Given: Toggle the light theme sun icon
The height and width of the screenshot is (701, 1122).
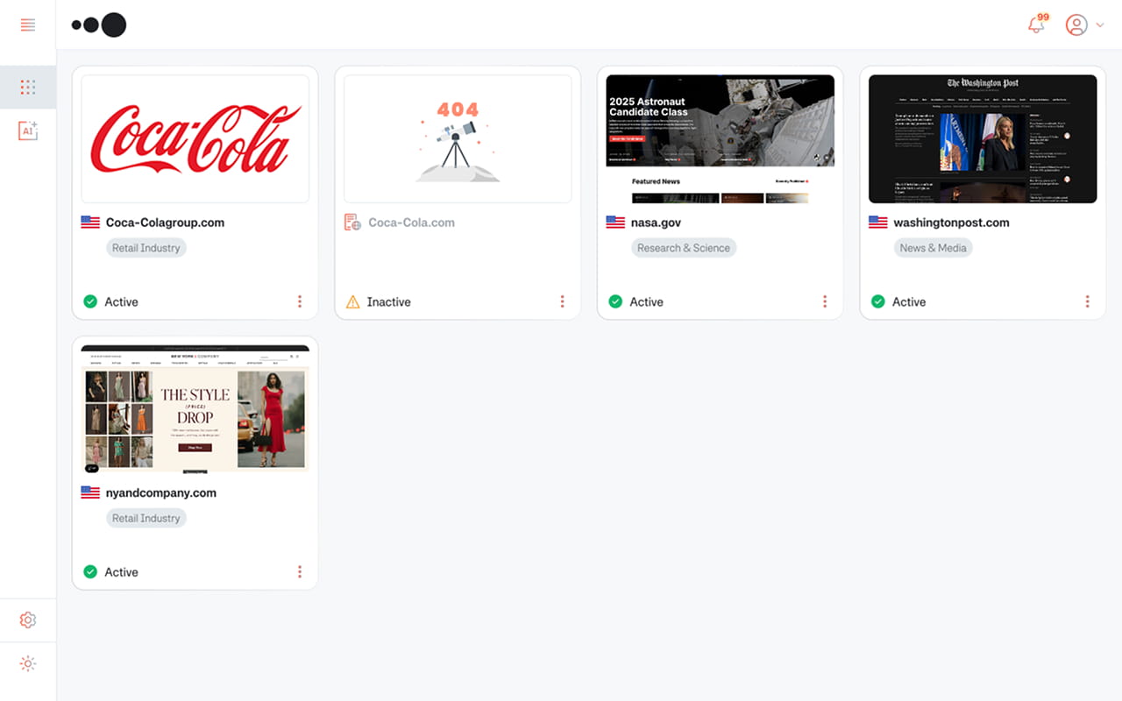Looking at the screenshot, I should point(28,664).
